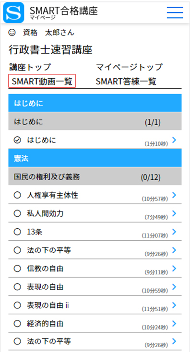Click the arrow beside 13条 lesson
190x352 pixels.
point(174,232)
